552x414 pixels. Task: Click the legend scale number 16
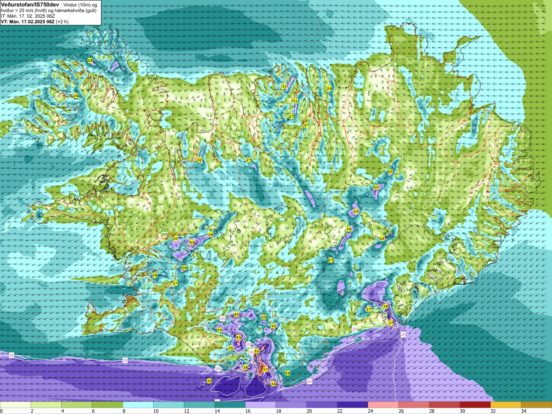[x=248, y=411]
